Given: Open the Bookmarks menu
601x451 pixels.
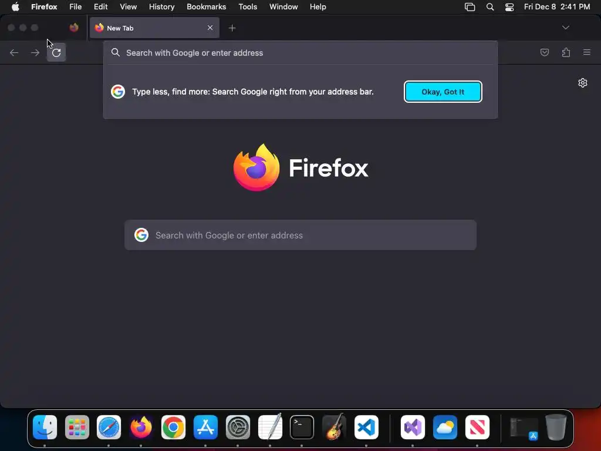Looking at the screenshot, I should (206, 6).
